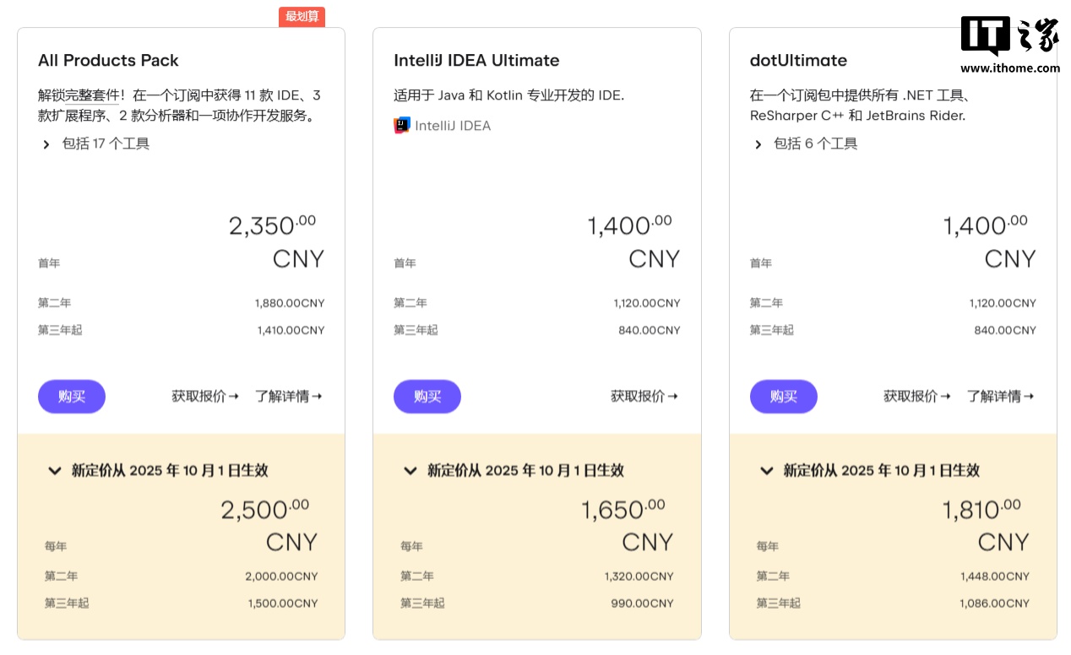
Task: Expand 包括 17 个工具 list
Action: coord(95,144)
